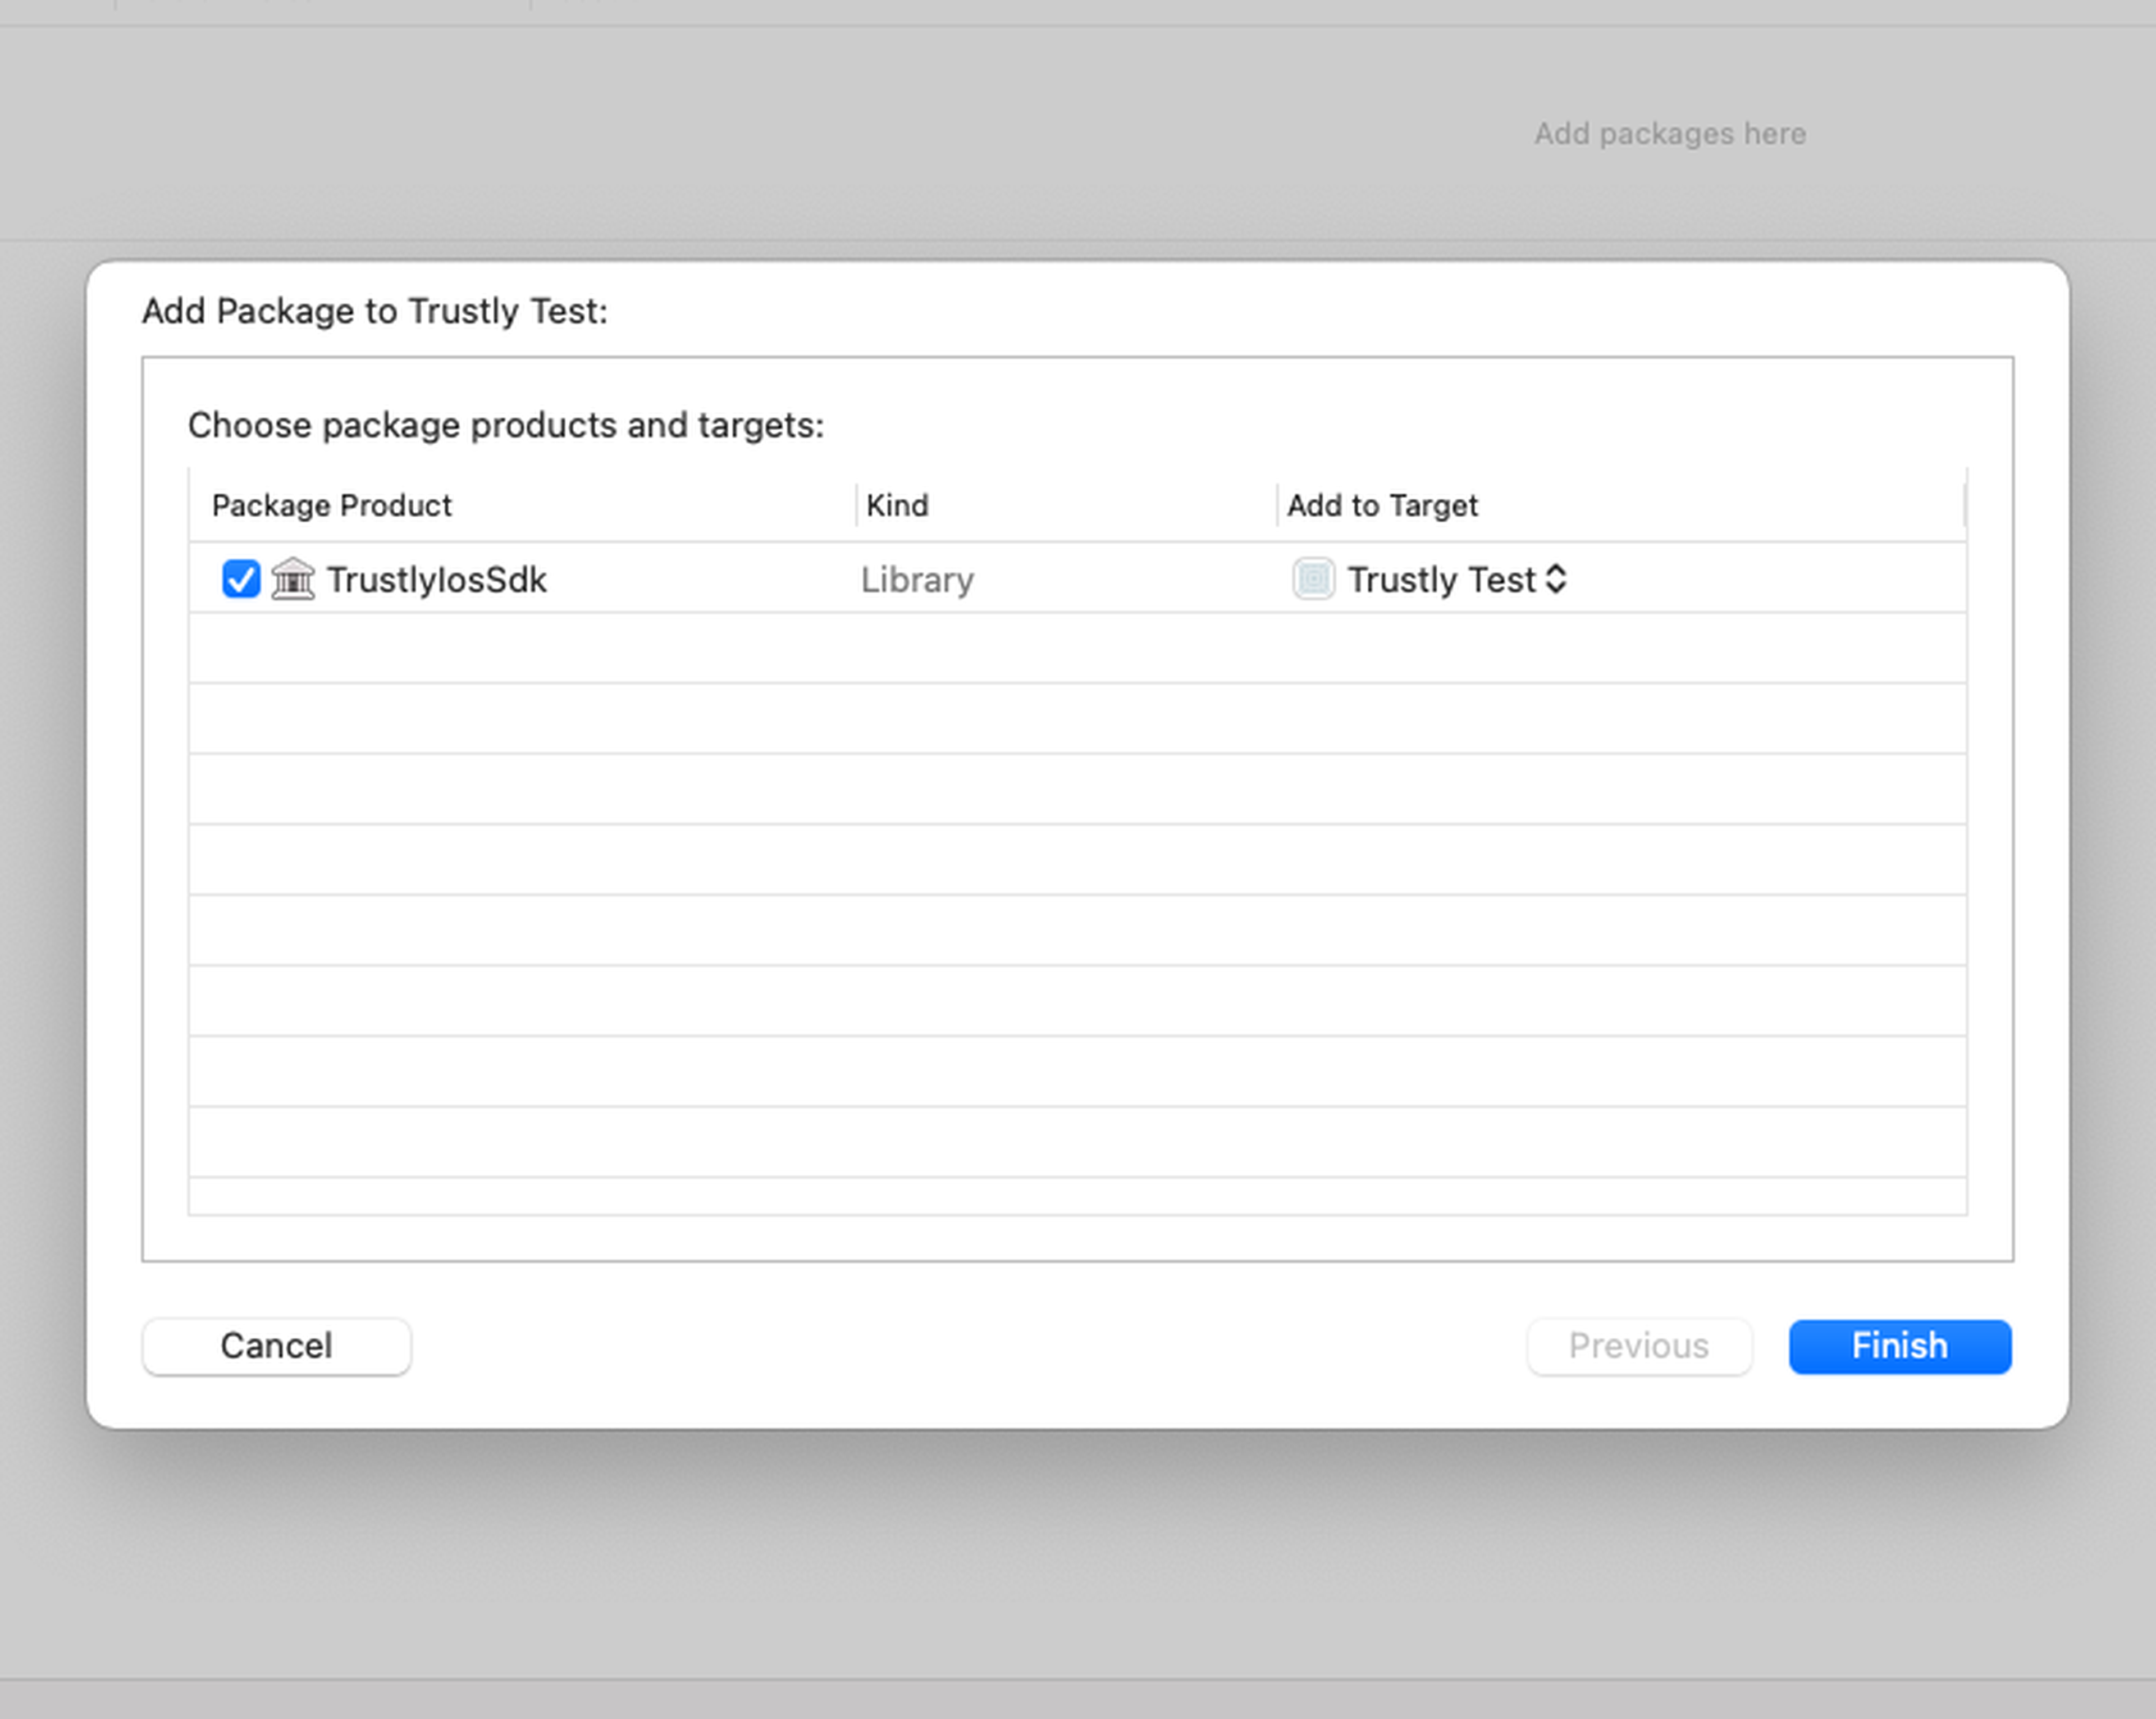Click the Finish button
Screen dimensions: 2156x1719
(1900, 1346)
